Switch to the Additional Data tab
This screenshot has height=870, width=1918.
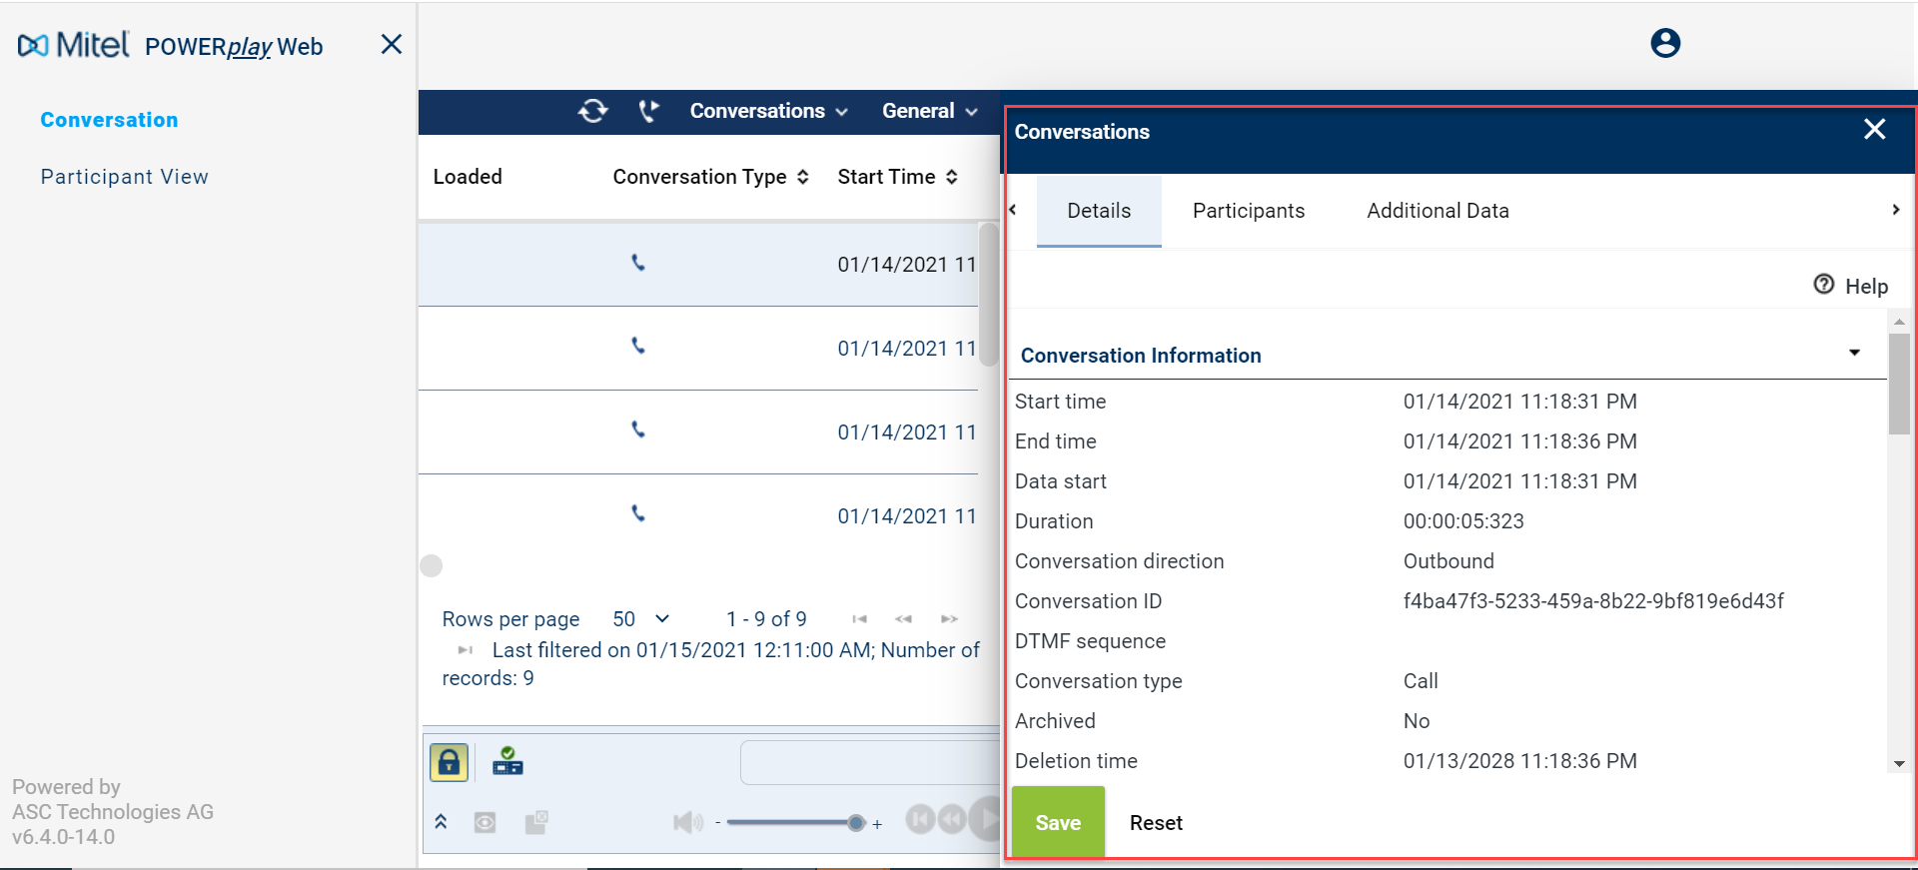click(1438, 211)
